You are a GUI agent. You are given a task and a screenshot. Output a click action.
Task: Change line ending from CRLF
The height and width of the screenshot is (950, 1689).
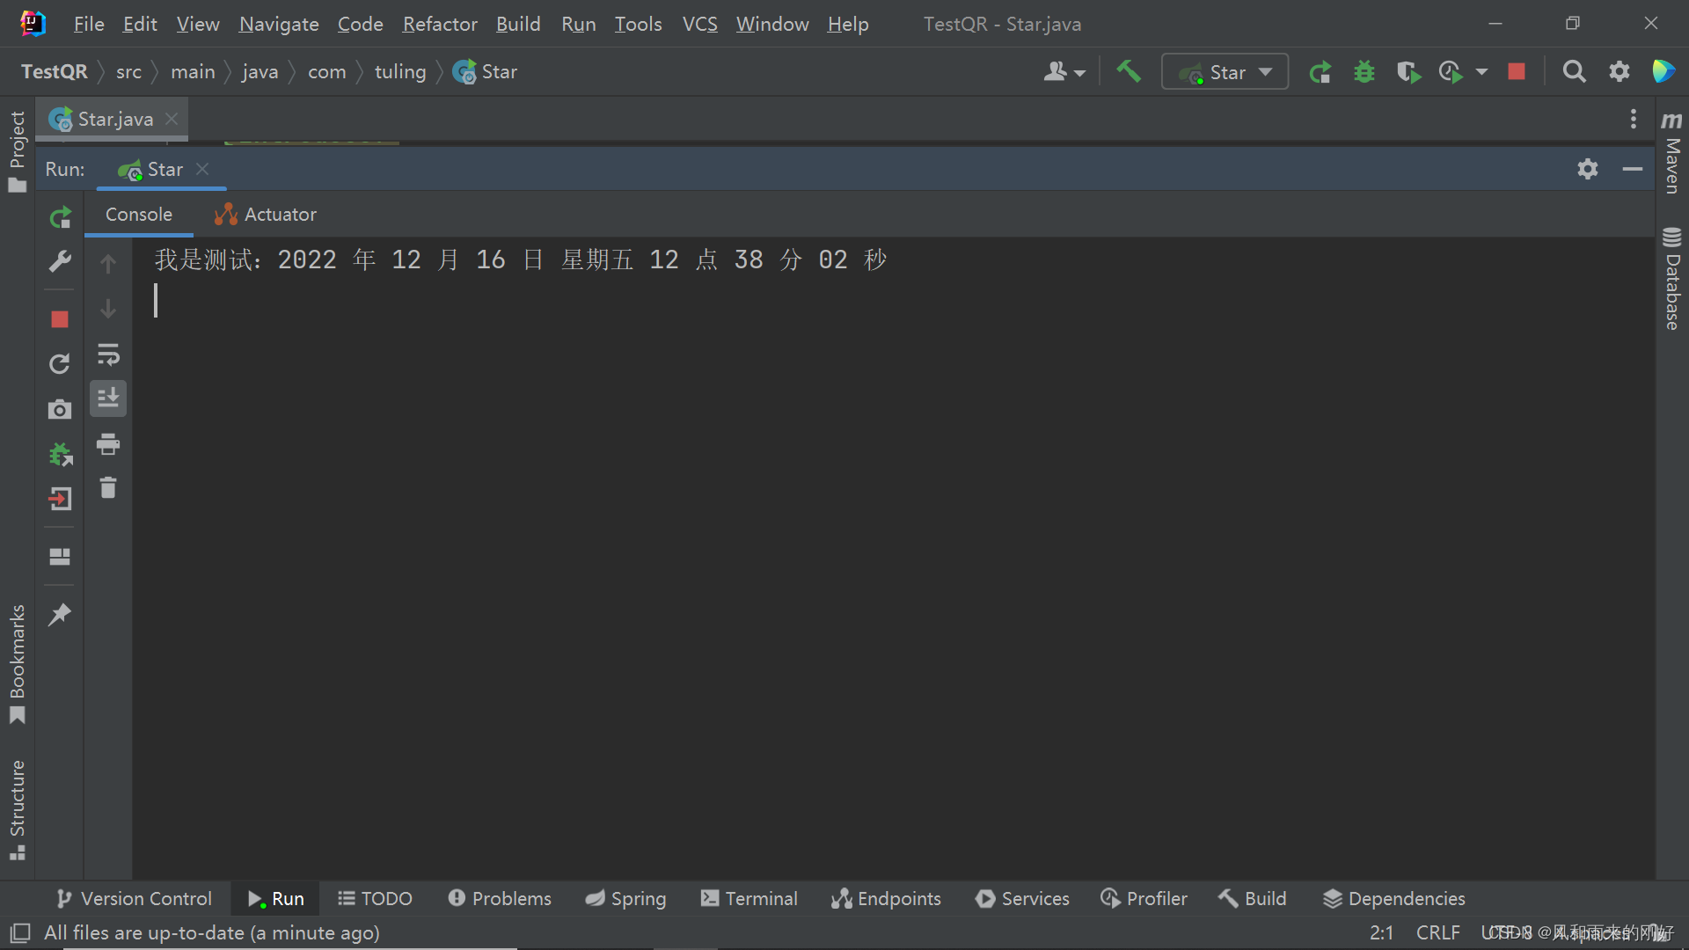pos(1437,932)
